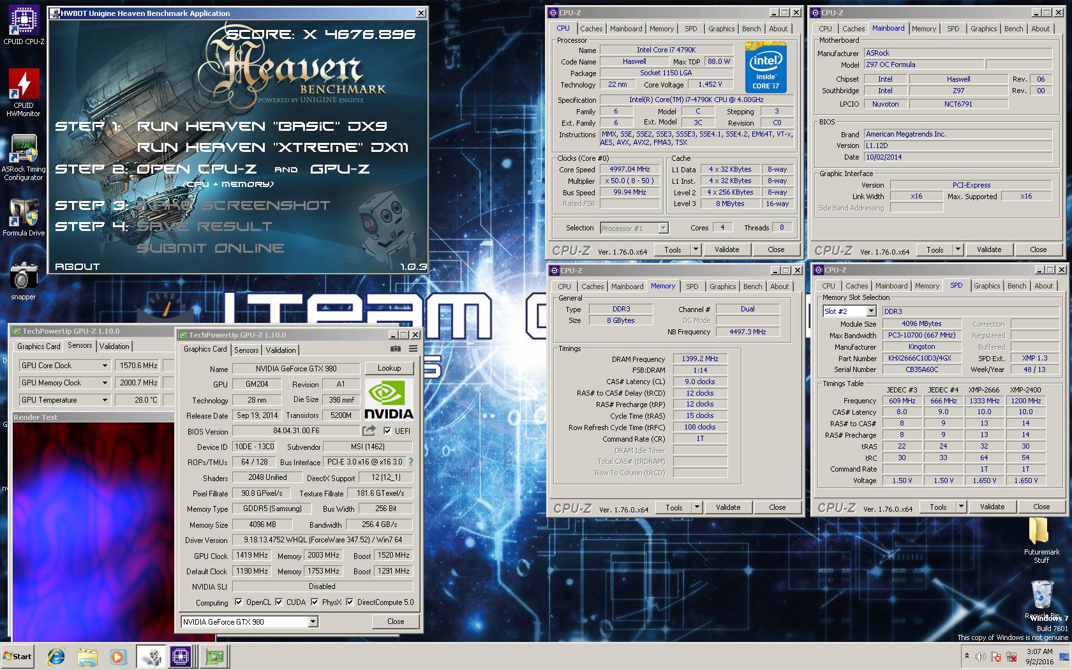Screen dimensions: 1072x670
Task: Switch to Caches tab in CPU window
Action: pos(591,29)
